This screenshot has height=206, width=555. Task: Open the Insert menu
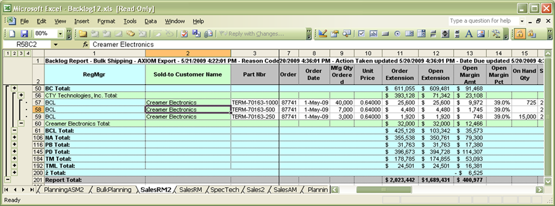tap(82, 21)
